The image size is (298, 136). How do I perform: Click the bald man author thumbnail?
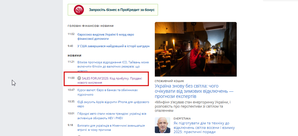[163, 125]
